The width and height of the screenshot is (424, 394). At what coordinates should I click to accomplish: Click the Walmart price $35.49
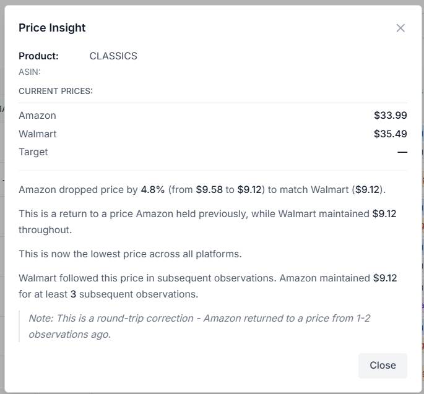(x=390, y=134)
